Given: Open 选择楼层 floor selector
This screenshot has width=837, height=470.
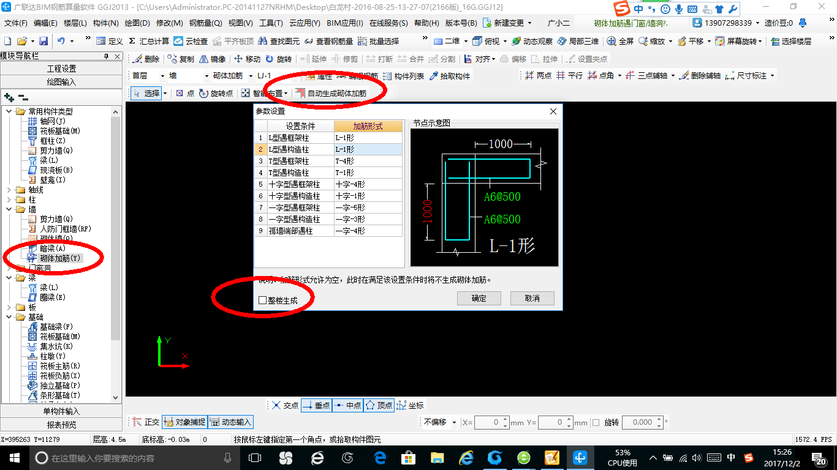Looking at the screenshot, I should pos(791,41).
